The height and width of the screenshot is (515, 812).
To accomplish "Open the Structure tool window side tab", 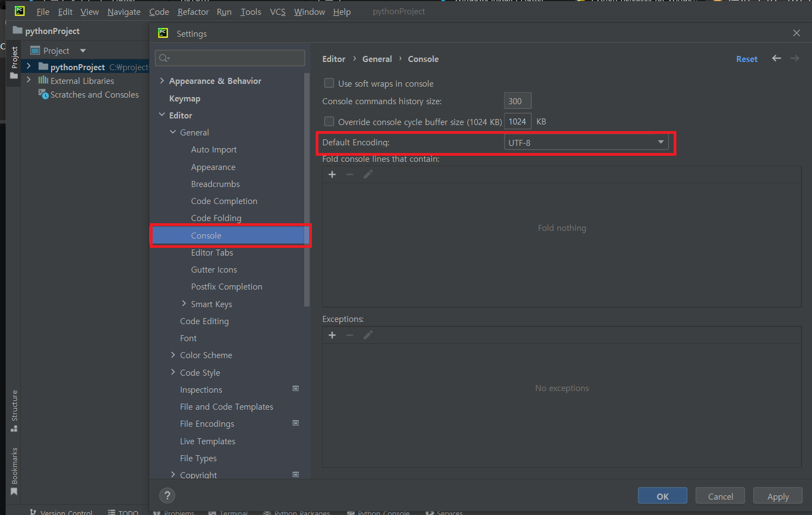I will [x=14, y=411].
